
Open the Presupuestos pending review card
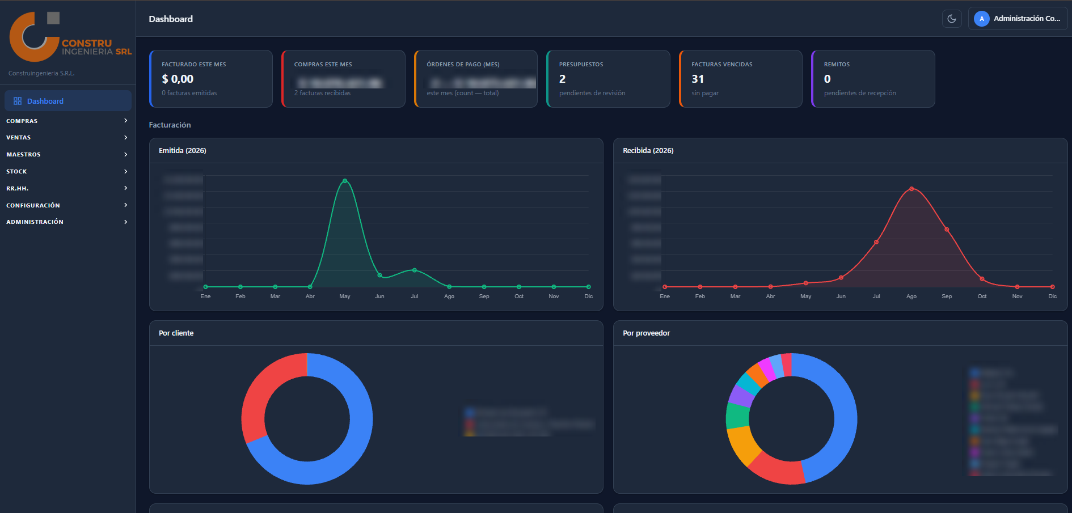coord(608,79)
